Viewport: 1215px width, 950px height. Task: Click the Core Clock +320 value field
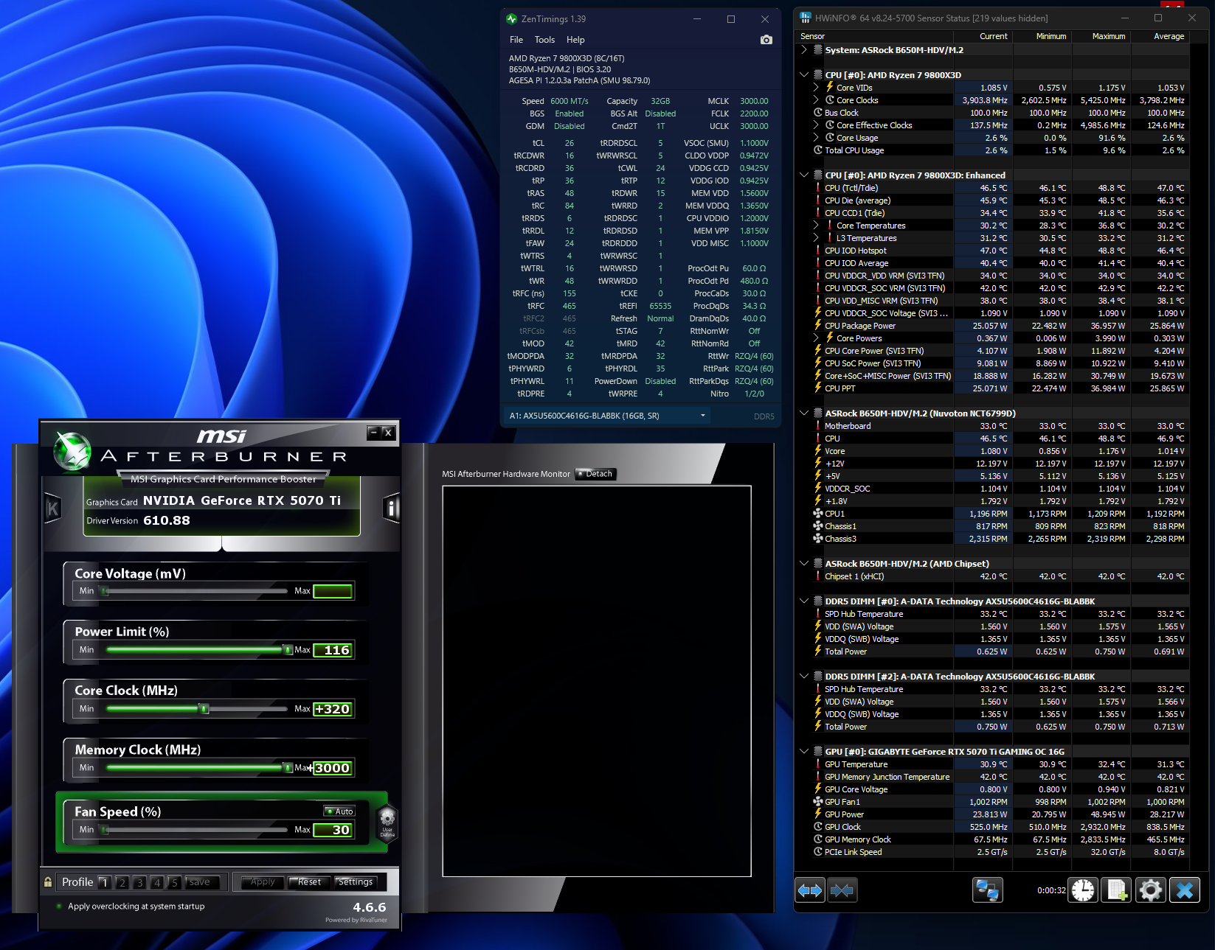tap(333, 709)
